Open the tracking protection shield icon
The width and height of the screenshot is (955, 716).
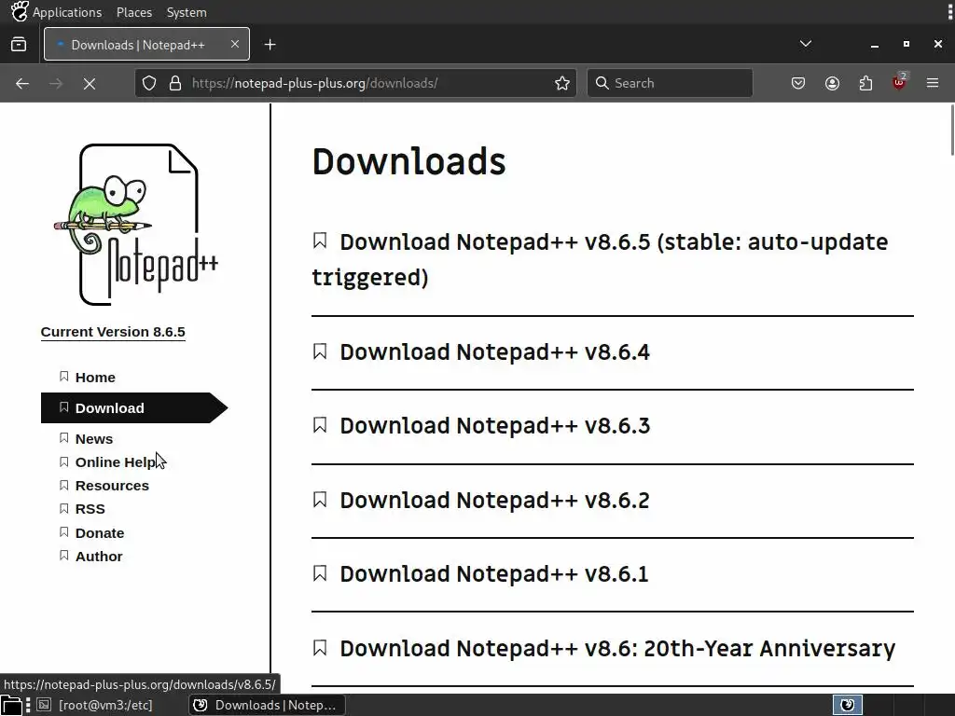click(149, 83)
